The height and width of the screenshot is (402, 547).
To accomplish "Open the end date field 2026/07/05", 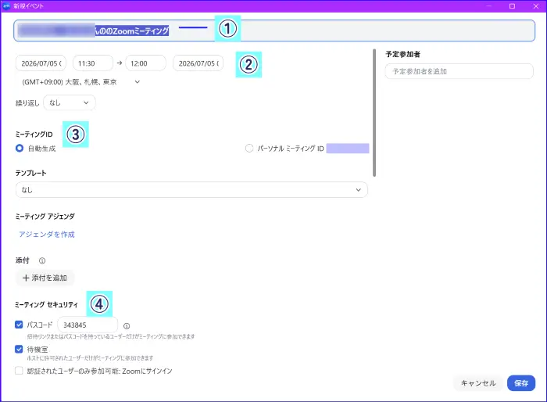I will pos(198,63).
